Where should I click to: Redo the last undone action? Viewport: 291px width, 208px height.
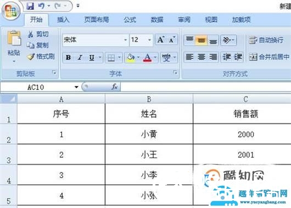[x=58, y=6]
